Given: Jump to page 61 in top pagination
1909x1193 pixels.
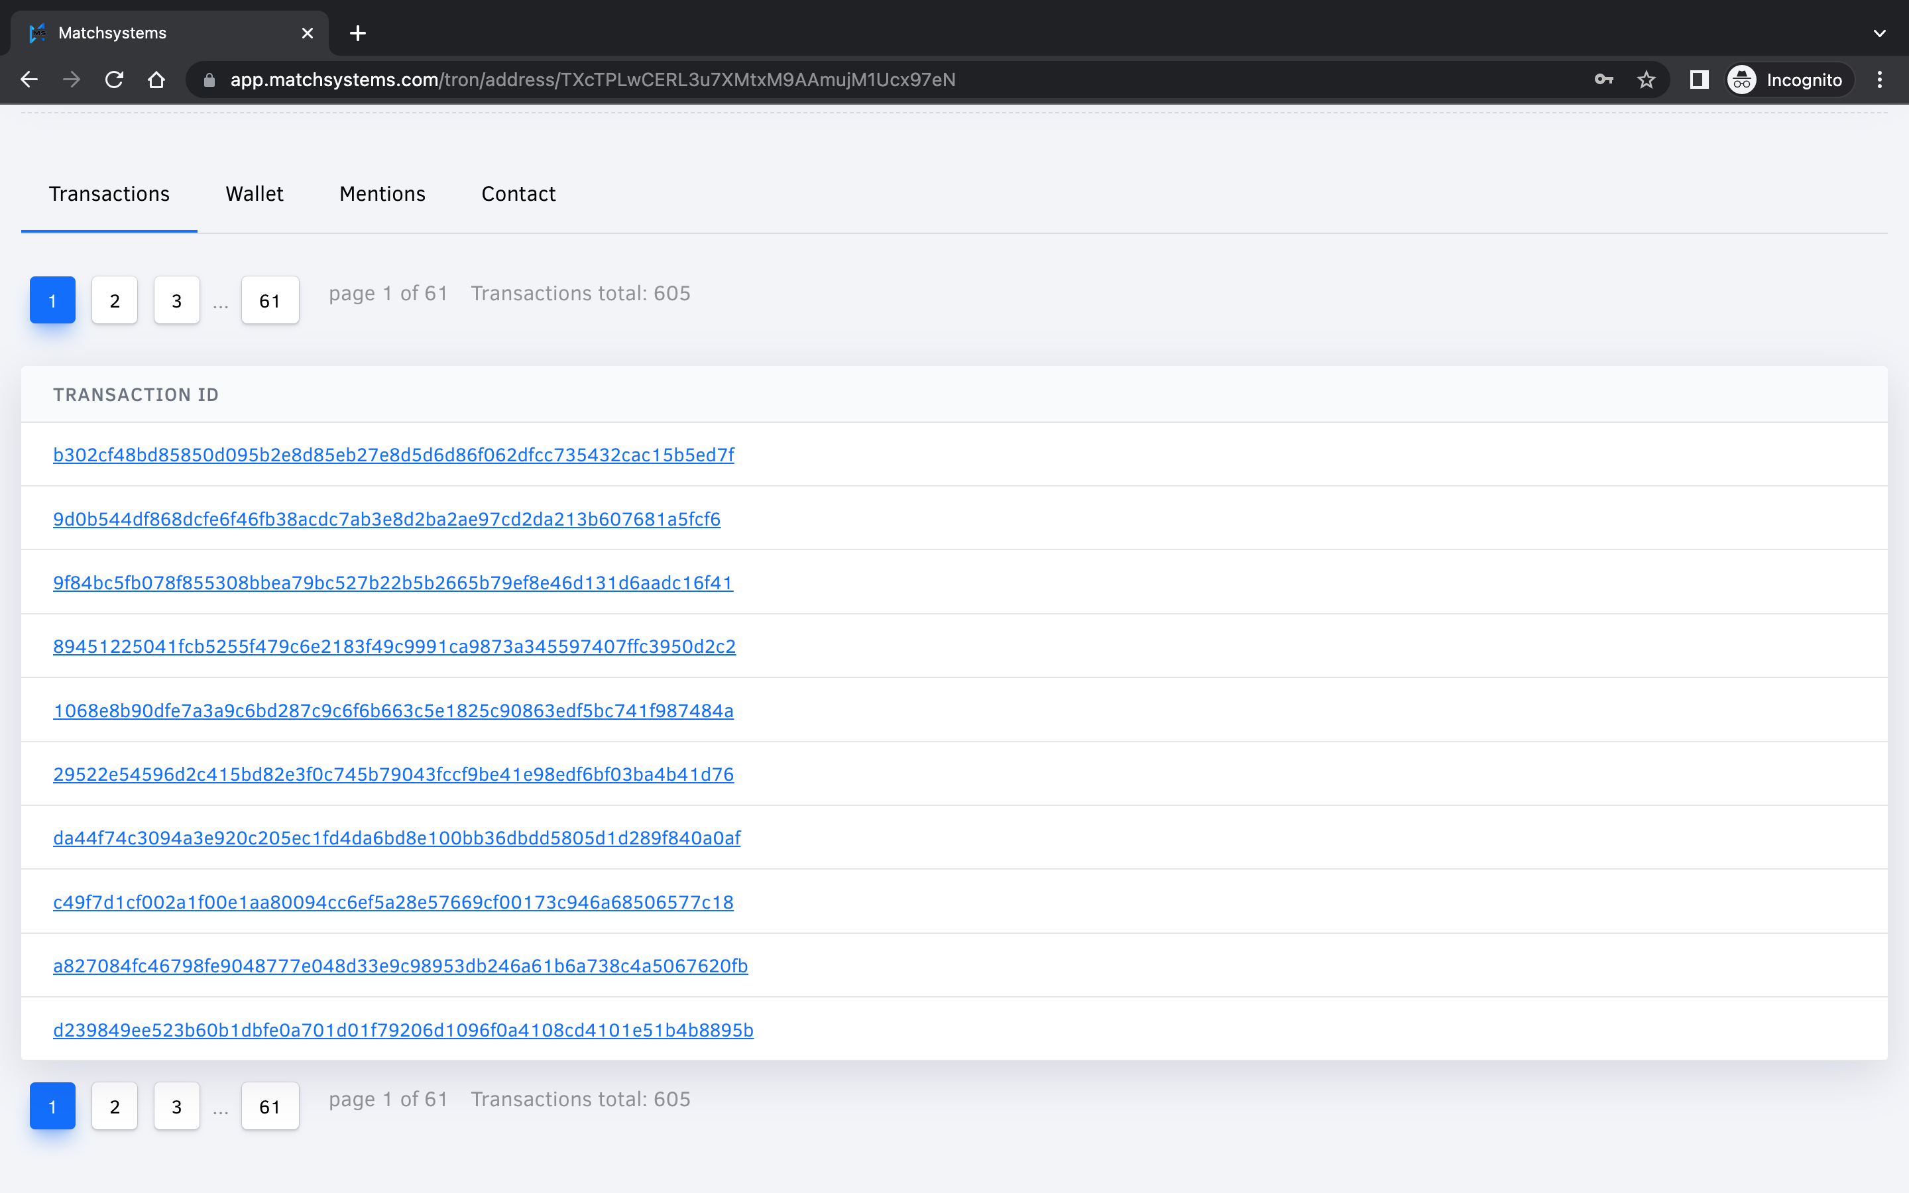Looking at the screenshot, I should click(270, 301).
